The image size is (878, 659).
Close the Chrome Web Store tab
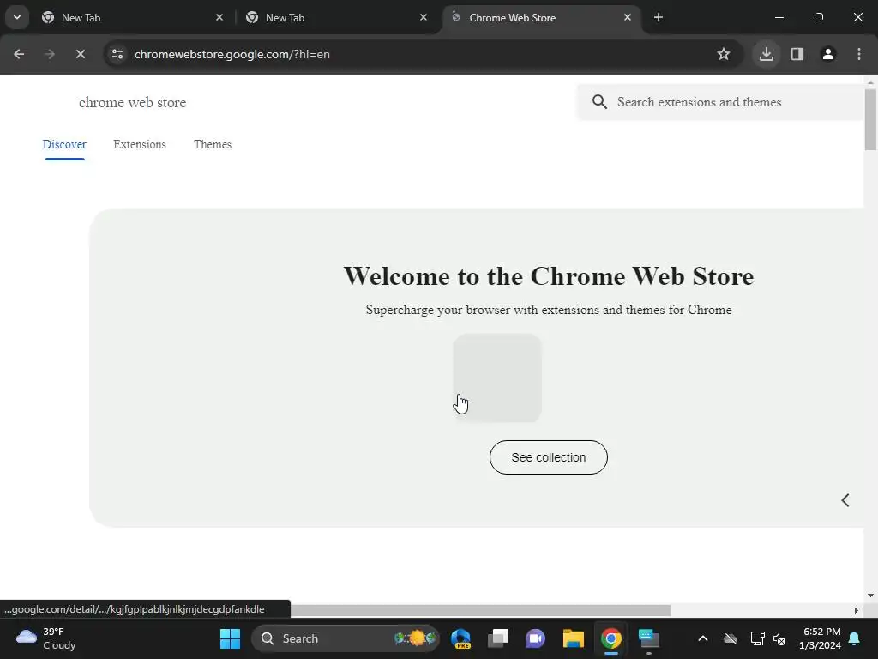click(x=627, y=17)
